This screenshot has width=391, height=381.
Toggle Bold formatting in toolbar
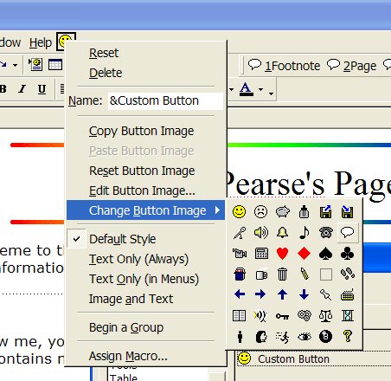pyautogui.click(x=3, y=89)
